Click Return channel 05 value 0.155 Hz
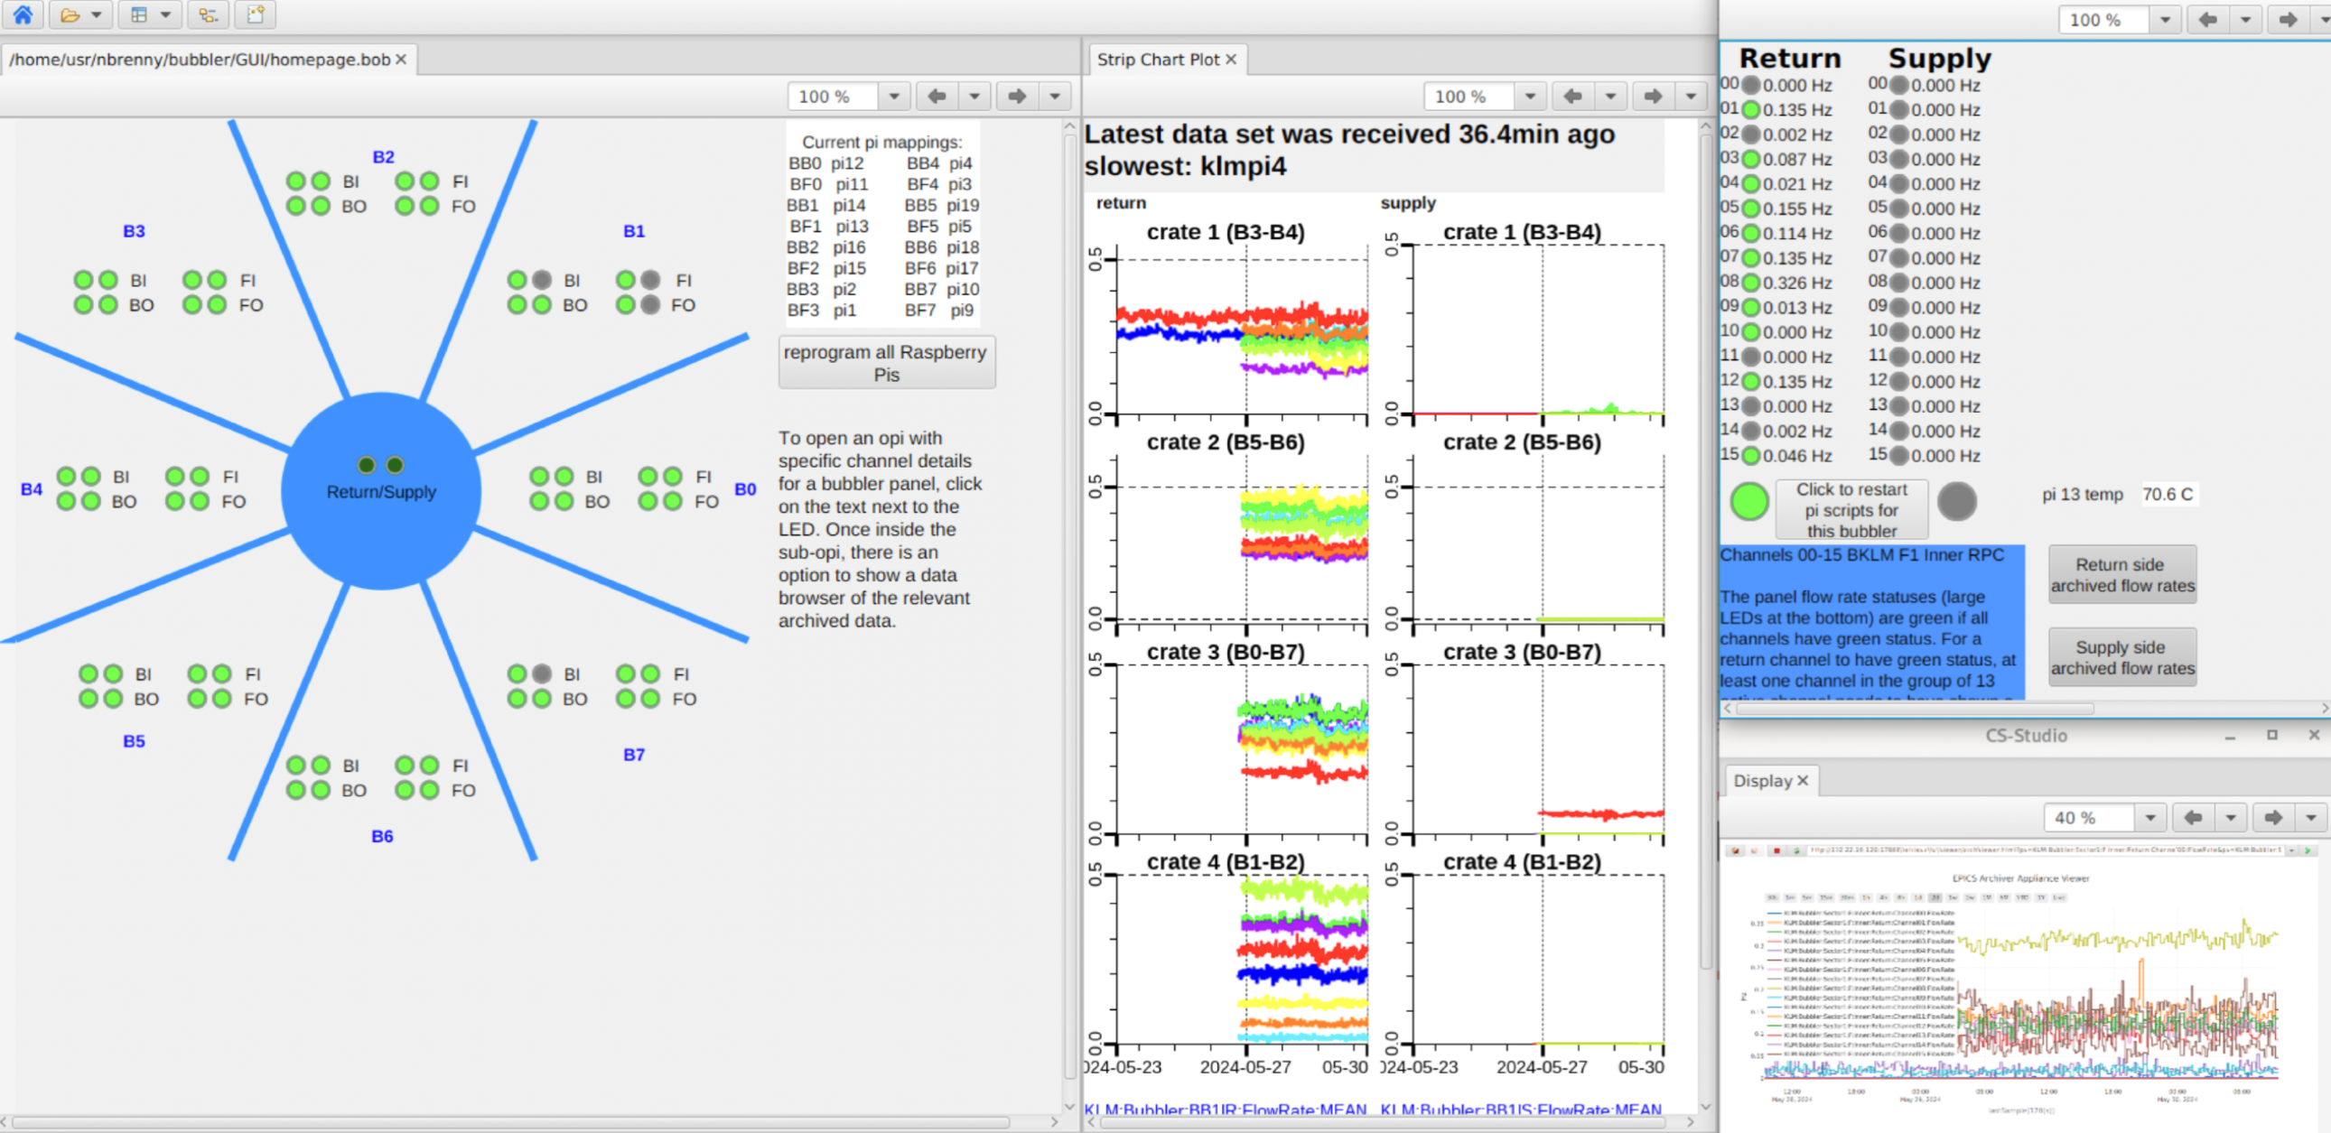The image size is (2331, 1133). point(1797,209)
